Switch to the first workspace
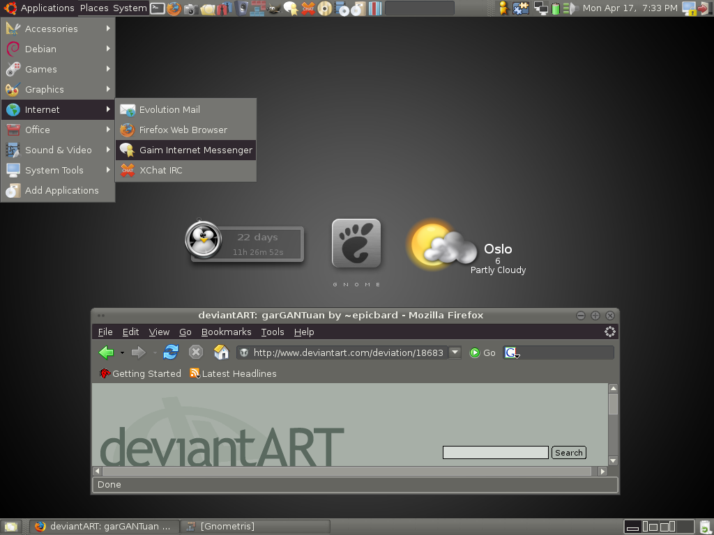 point(632,527)
